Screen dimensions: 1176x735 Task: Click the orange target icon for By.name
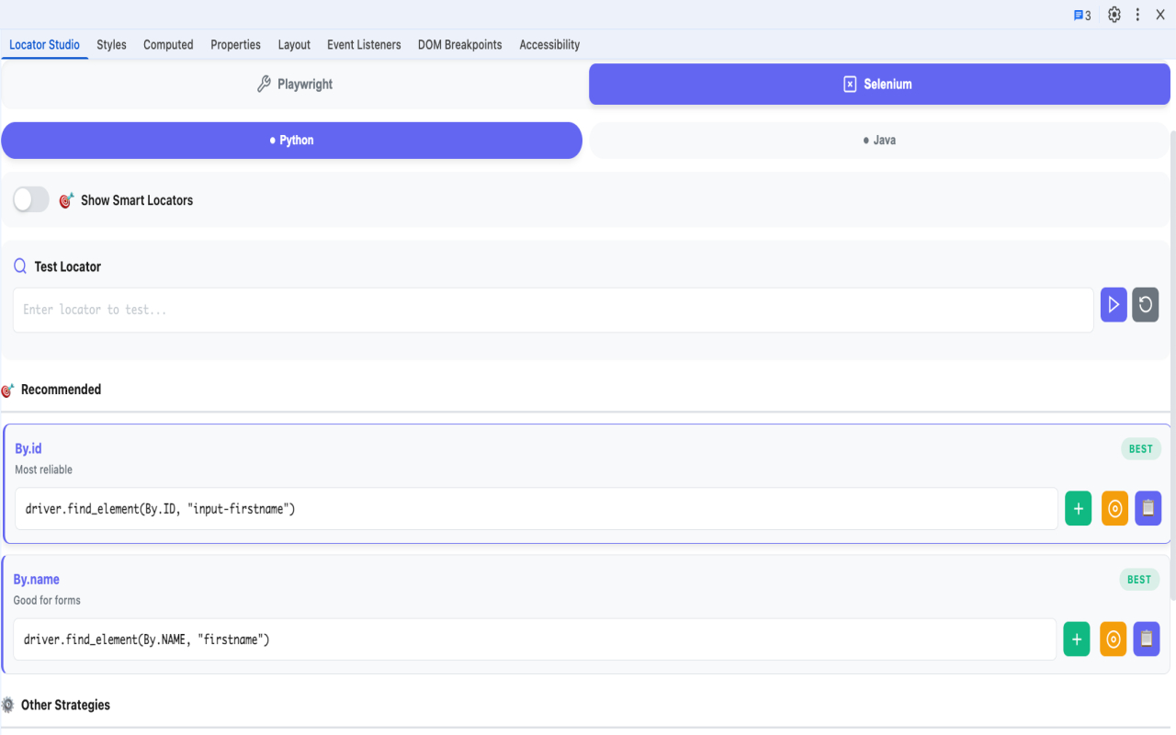pos(1113,639)
